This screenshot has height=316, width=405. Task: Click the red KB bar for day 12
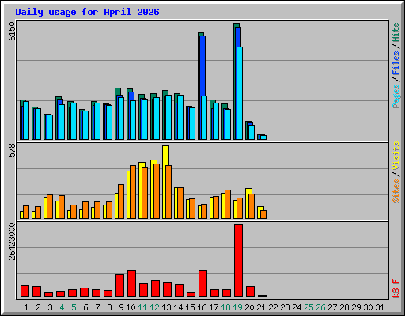pyautogui.click(x=155, y=289)
